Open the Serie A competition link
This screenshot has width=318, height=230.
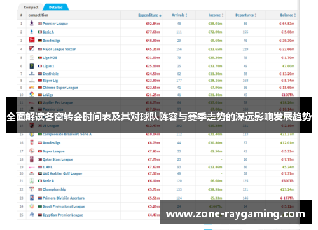48,32
